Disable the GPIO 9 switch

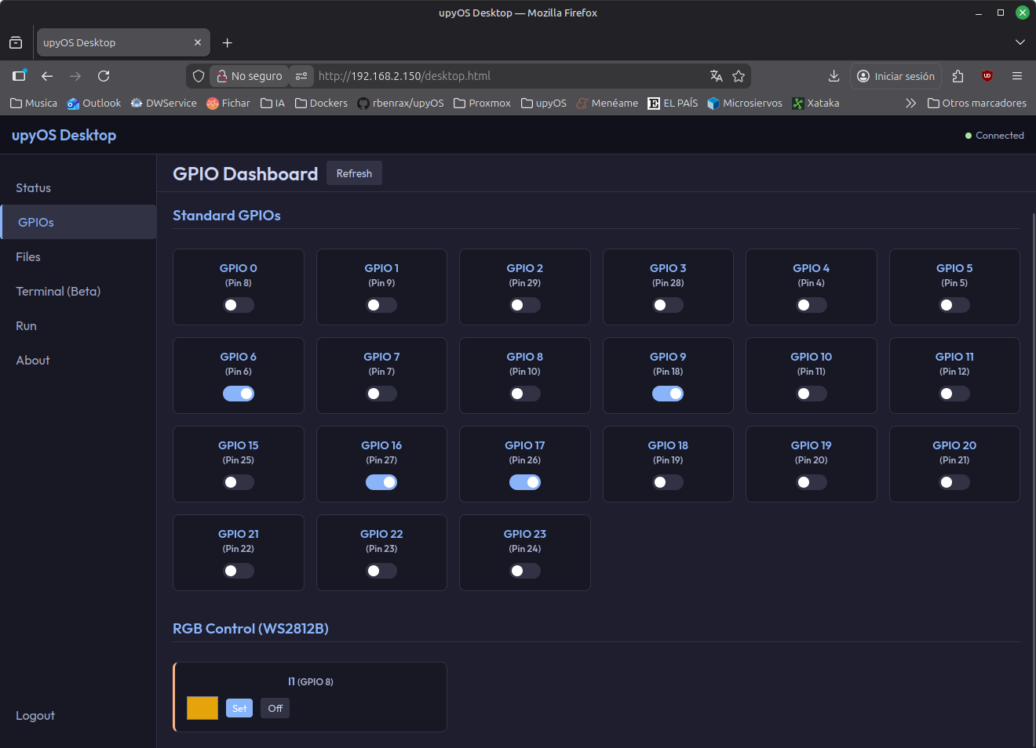pyautogui.click(x=668, y=394)
